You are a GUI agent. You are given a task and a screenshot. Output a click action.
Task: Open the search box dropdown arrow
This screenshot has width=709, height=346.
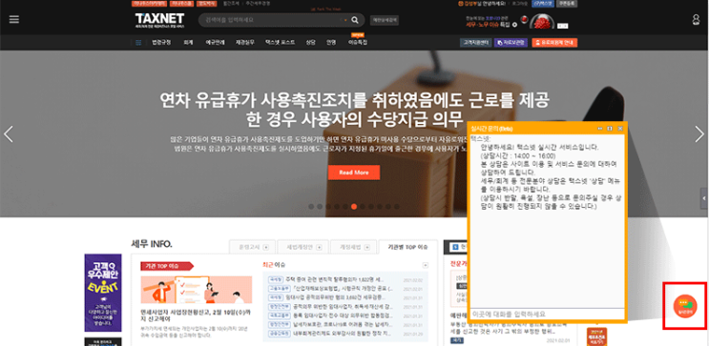(x=345, y=20)
